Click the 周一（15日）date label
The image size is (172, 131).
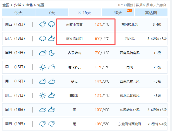tap(15, 67)
